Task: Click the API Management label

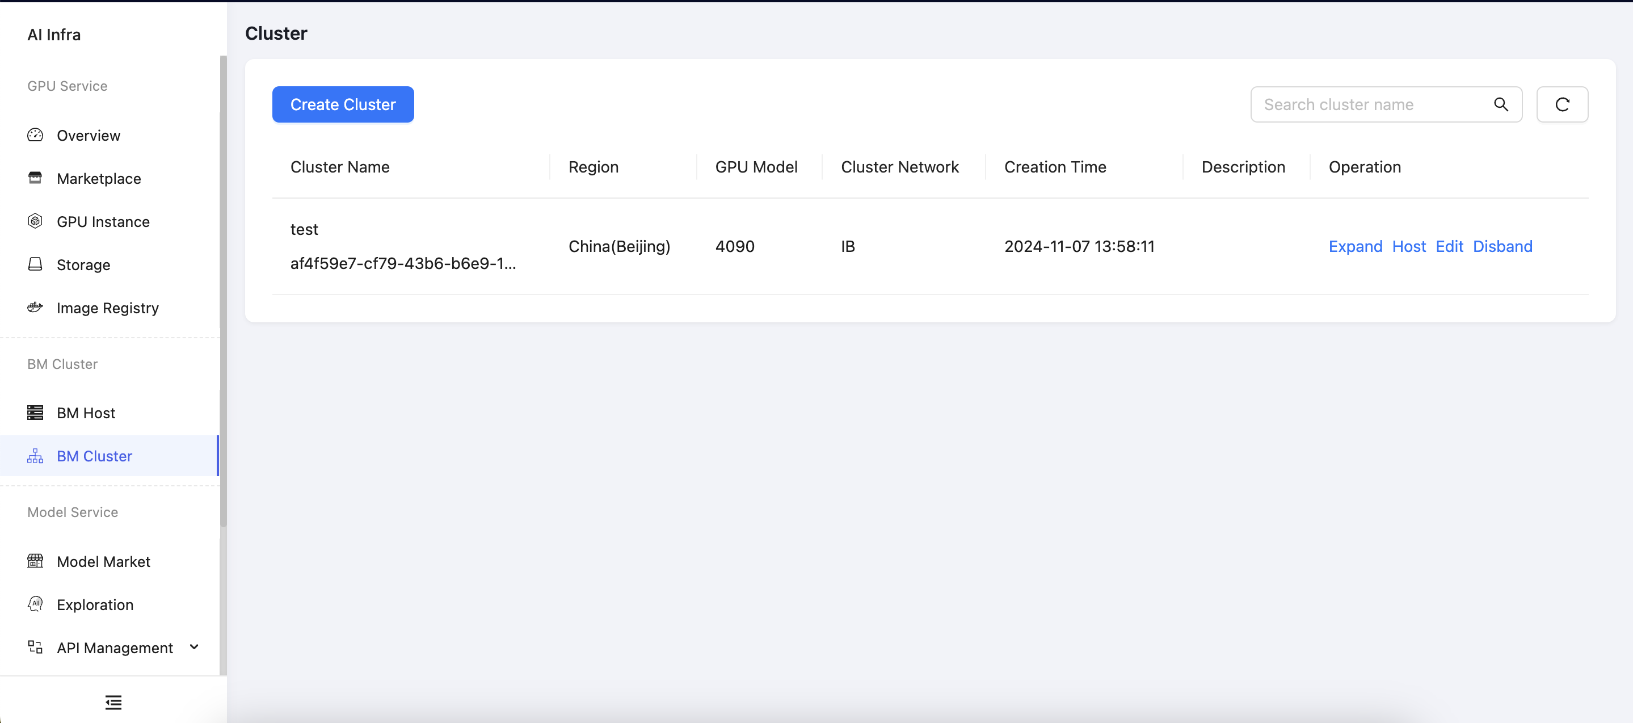Action: [115, 648]
